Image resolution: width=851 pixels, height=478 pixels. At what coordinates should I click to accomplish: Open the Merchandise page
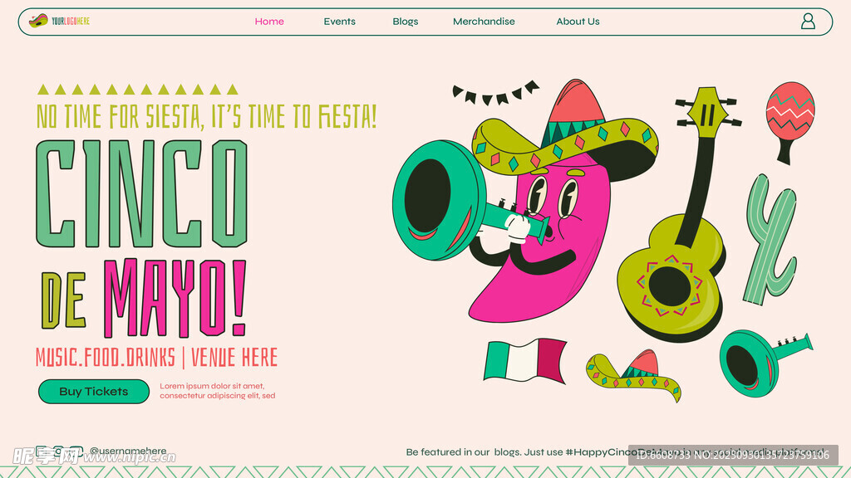click(484, 22)
